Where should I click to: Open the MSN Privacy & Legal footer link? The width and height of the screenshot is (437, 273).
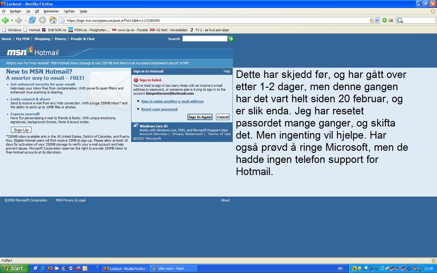(x=71, y=200)
